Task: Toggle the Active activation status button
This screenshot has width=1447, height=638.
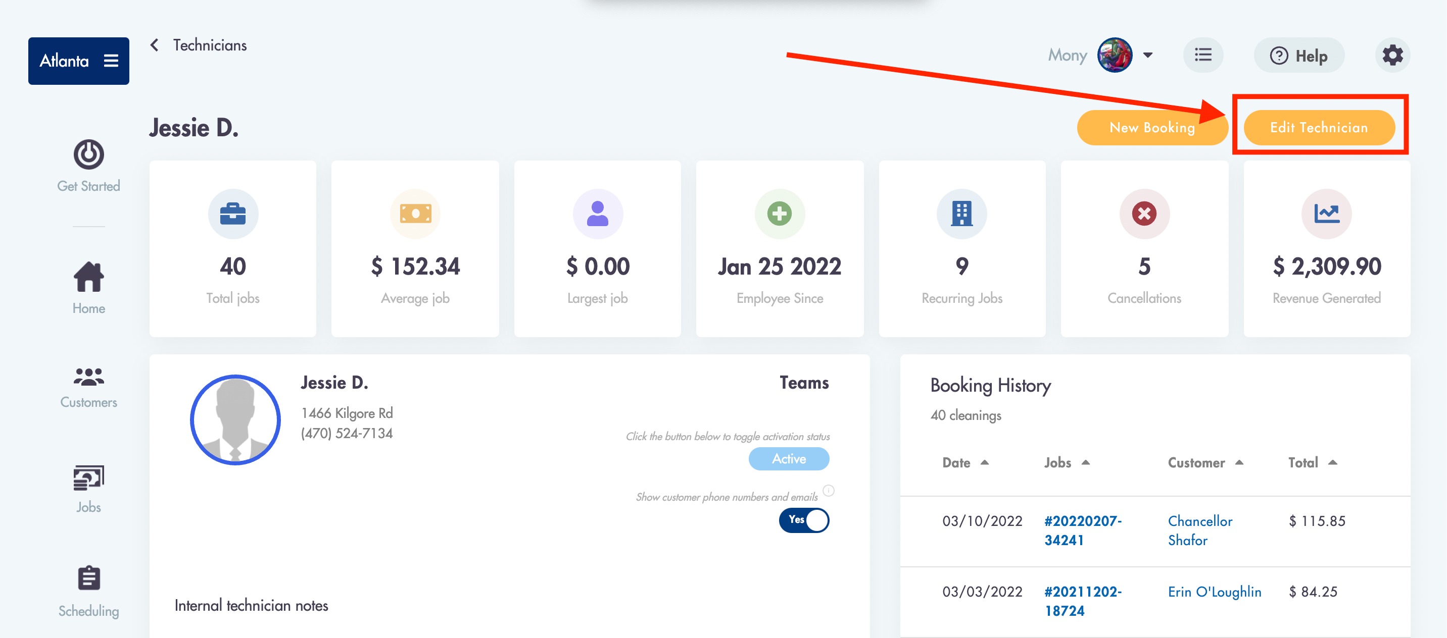Action: 789,459
